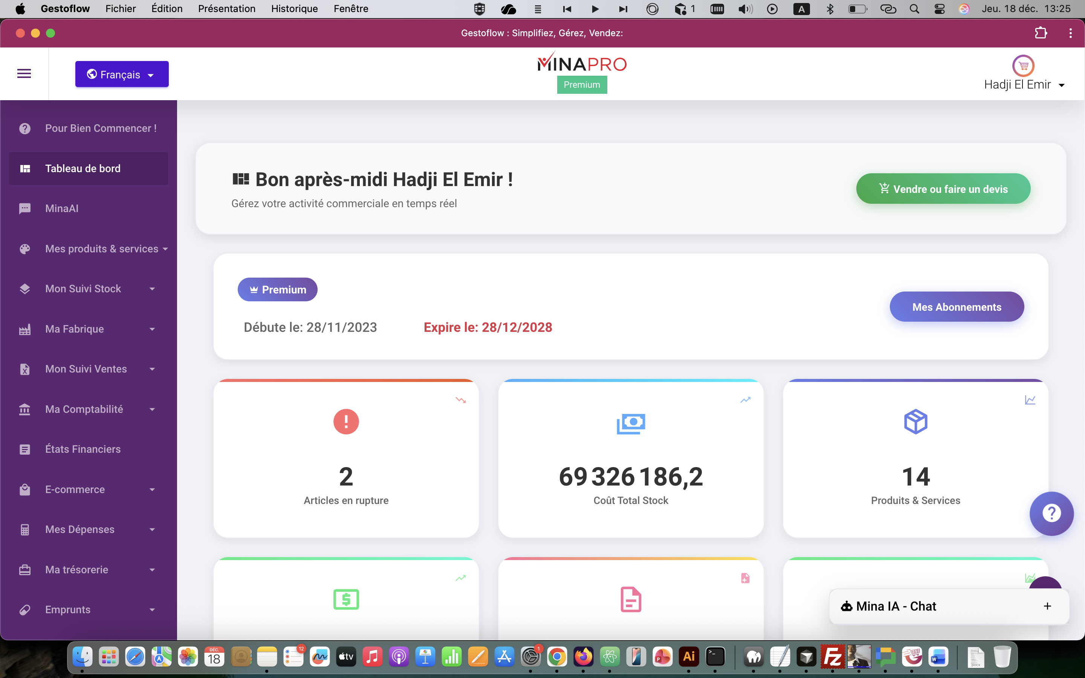Click the hamburger menu icon
This screenshot has height=678, width=1085.
[24, 73]
